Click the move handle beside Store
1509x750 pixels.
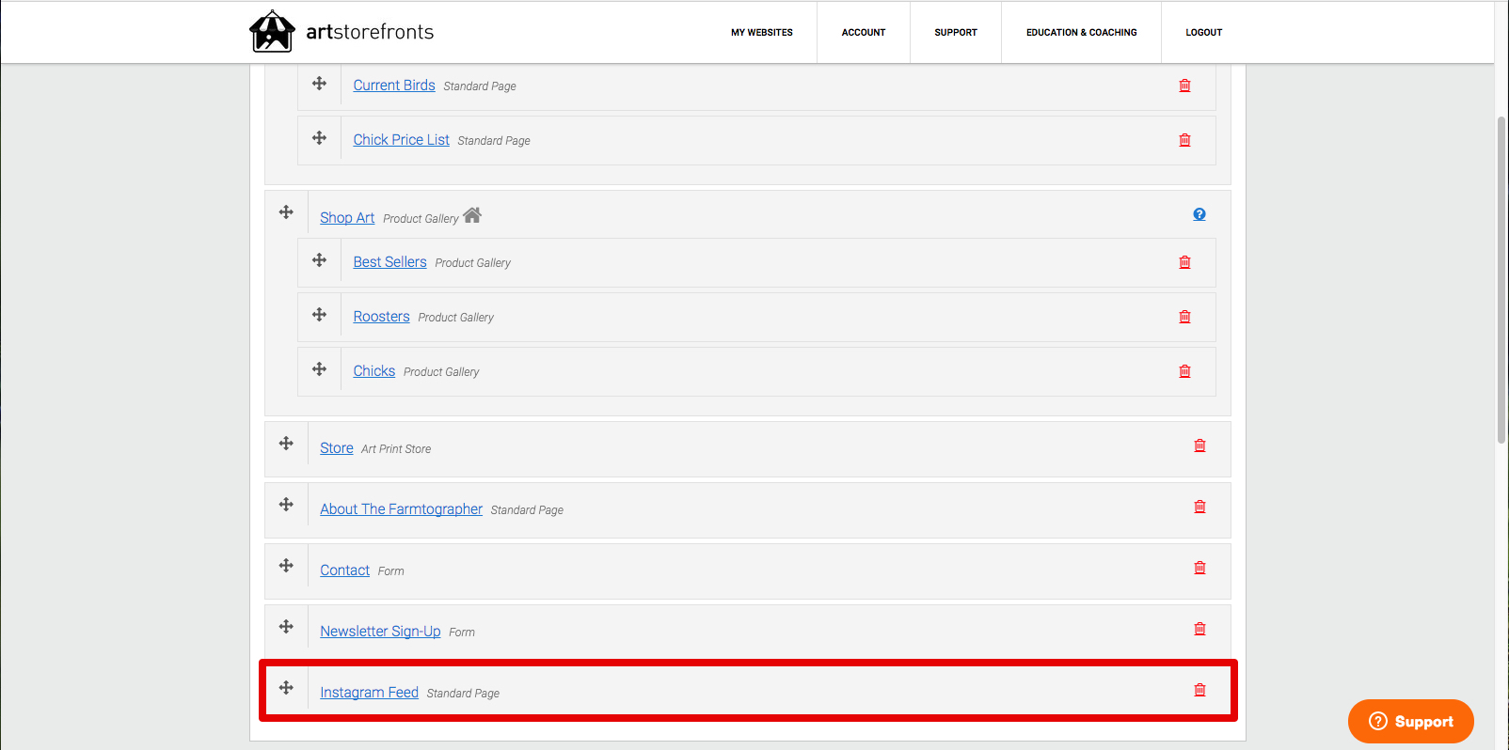pos(286,444)
